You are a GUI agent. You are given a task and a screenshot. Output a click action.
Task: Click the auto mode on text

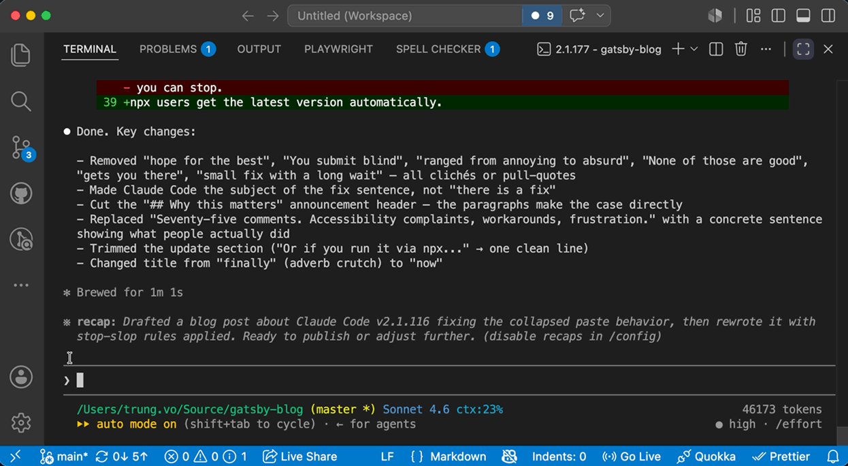(x=136, y=424)
